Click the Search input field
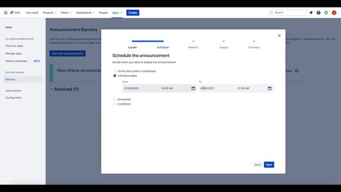Viewport: 341px width, 192px height. (x=288, y=13)
